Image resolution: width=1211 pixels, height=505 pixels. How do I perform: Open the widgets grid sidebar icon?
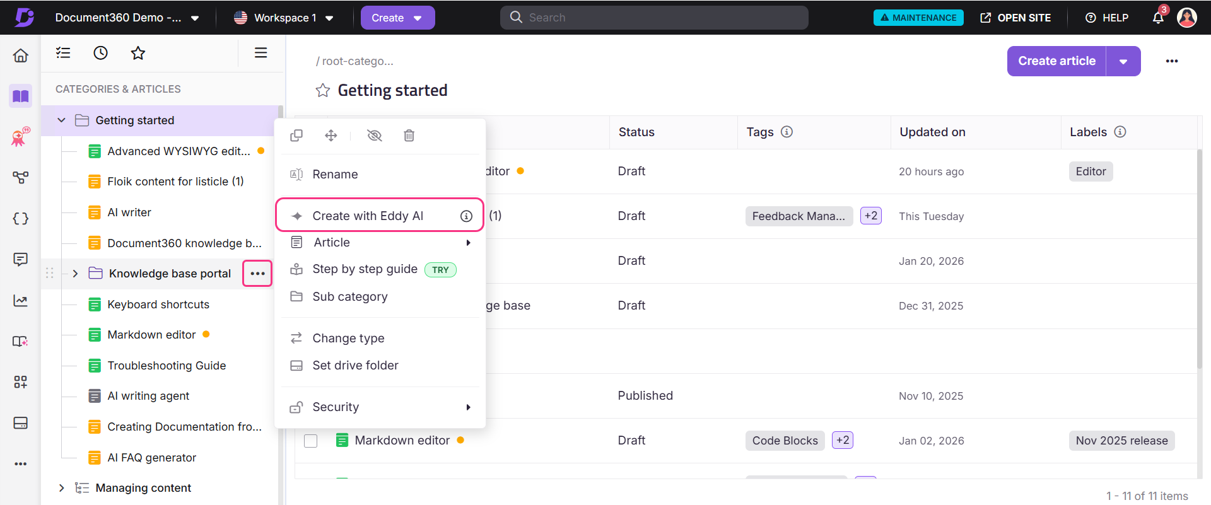pyautogui.click(x=21, y=382)
